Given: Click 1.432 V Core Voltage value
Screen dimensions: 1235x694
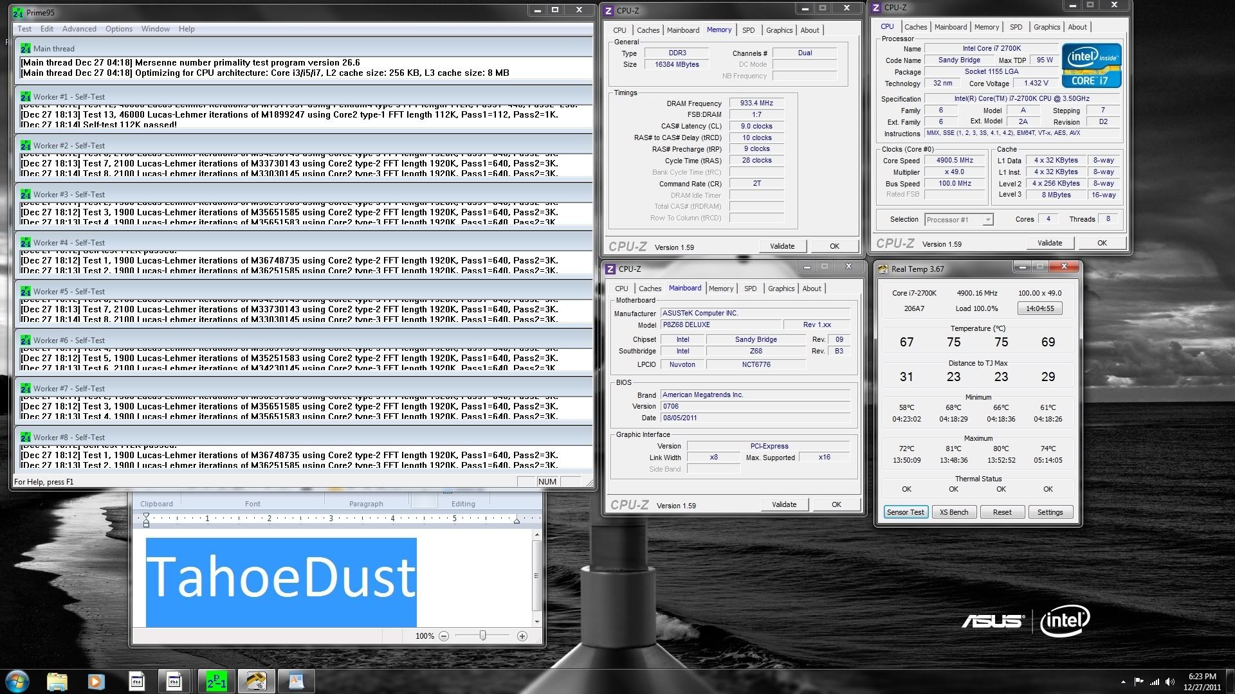Looking at the screenshot, I should click(1036, 84).
